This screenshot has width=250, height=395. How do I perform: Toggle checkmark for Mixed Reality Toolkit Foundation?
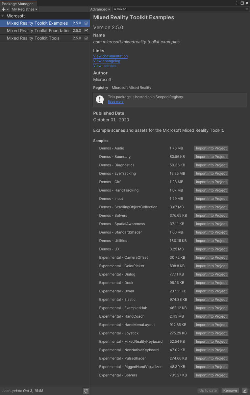86,31
